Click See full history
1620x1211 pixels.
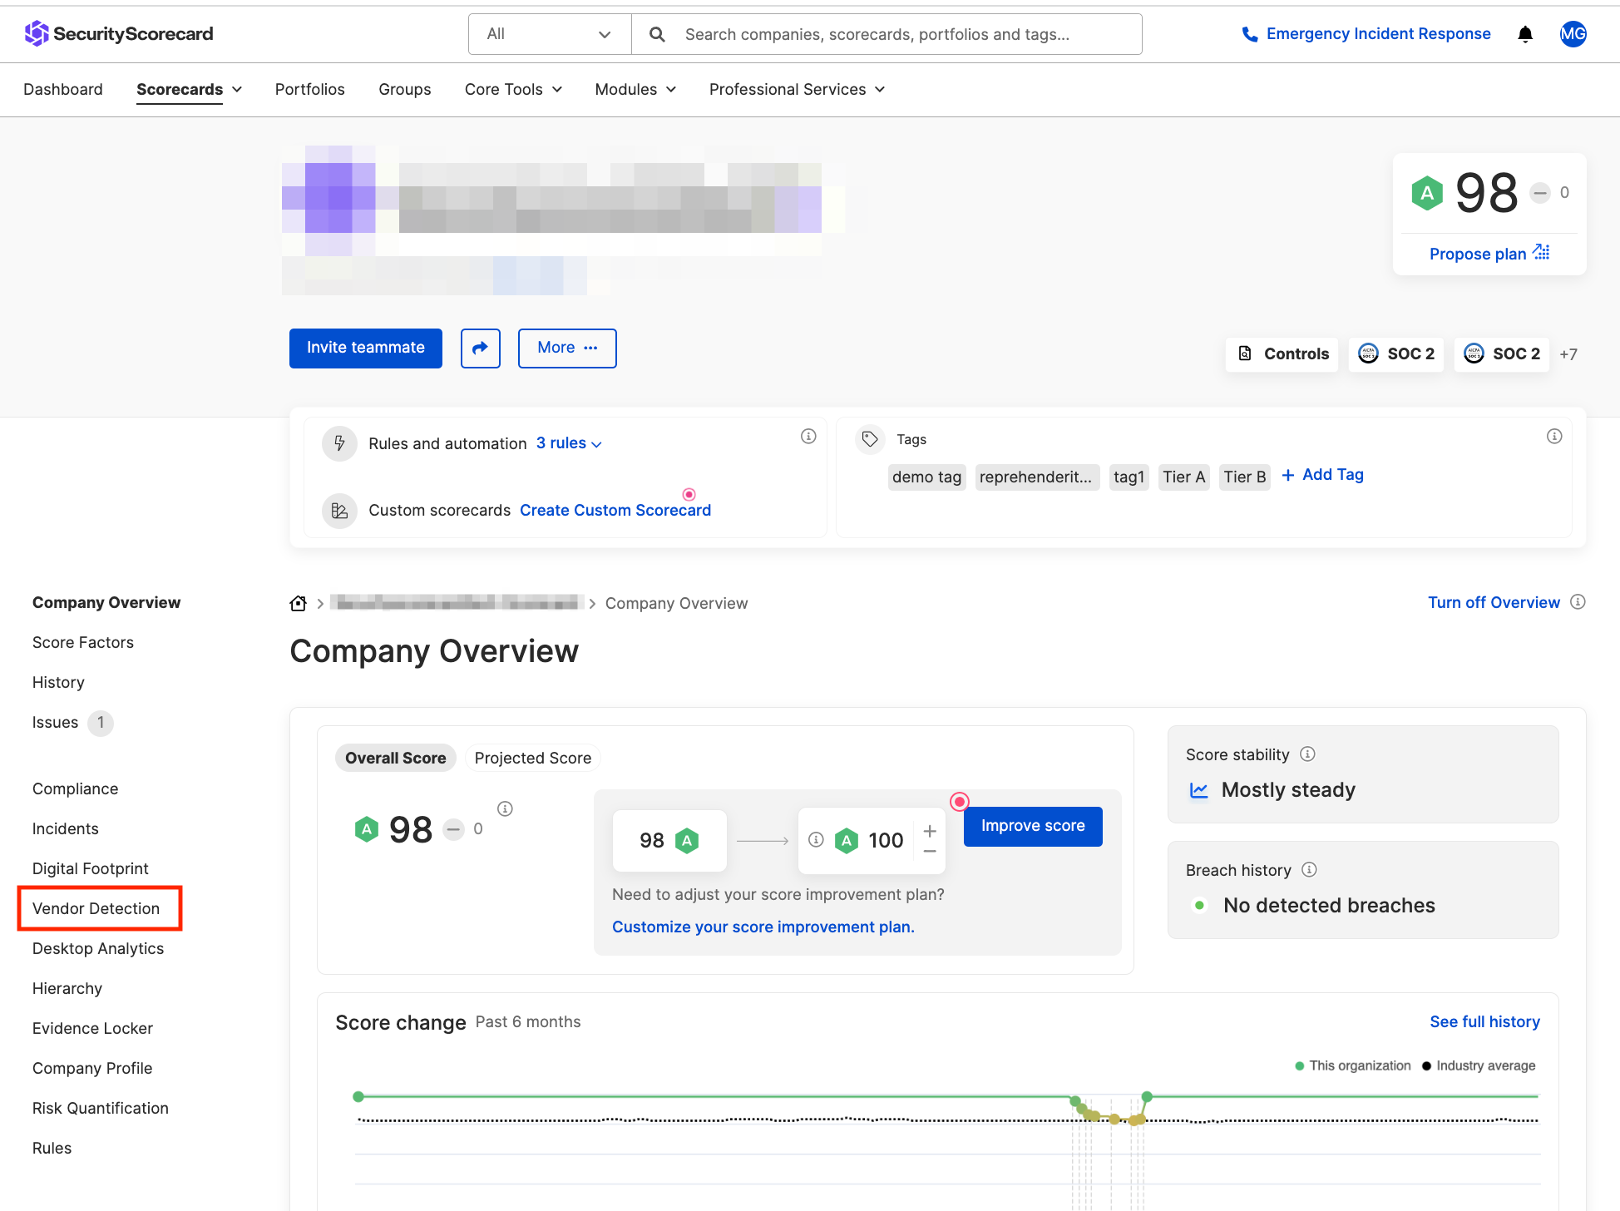point(1484,1021)
